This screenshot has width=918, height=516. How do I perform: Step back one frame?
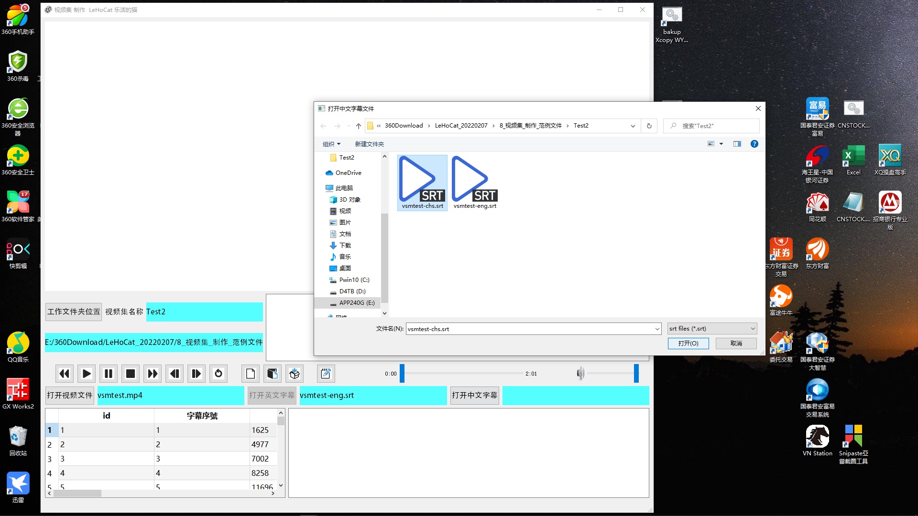175,374
